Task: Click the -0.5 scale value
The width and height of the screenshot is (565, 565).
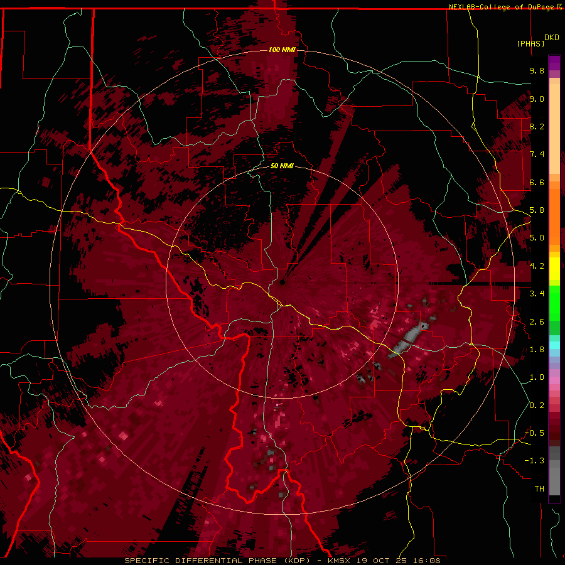Action: click(x=534, y=433)
